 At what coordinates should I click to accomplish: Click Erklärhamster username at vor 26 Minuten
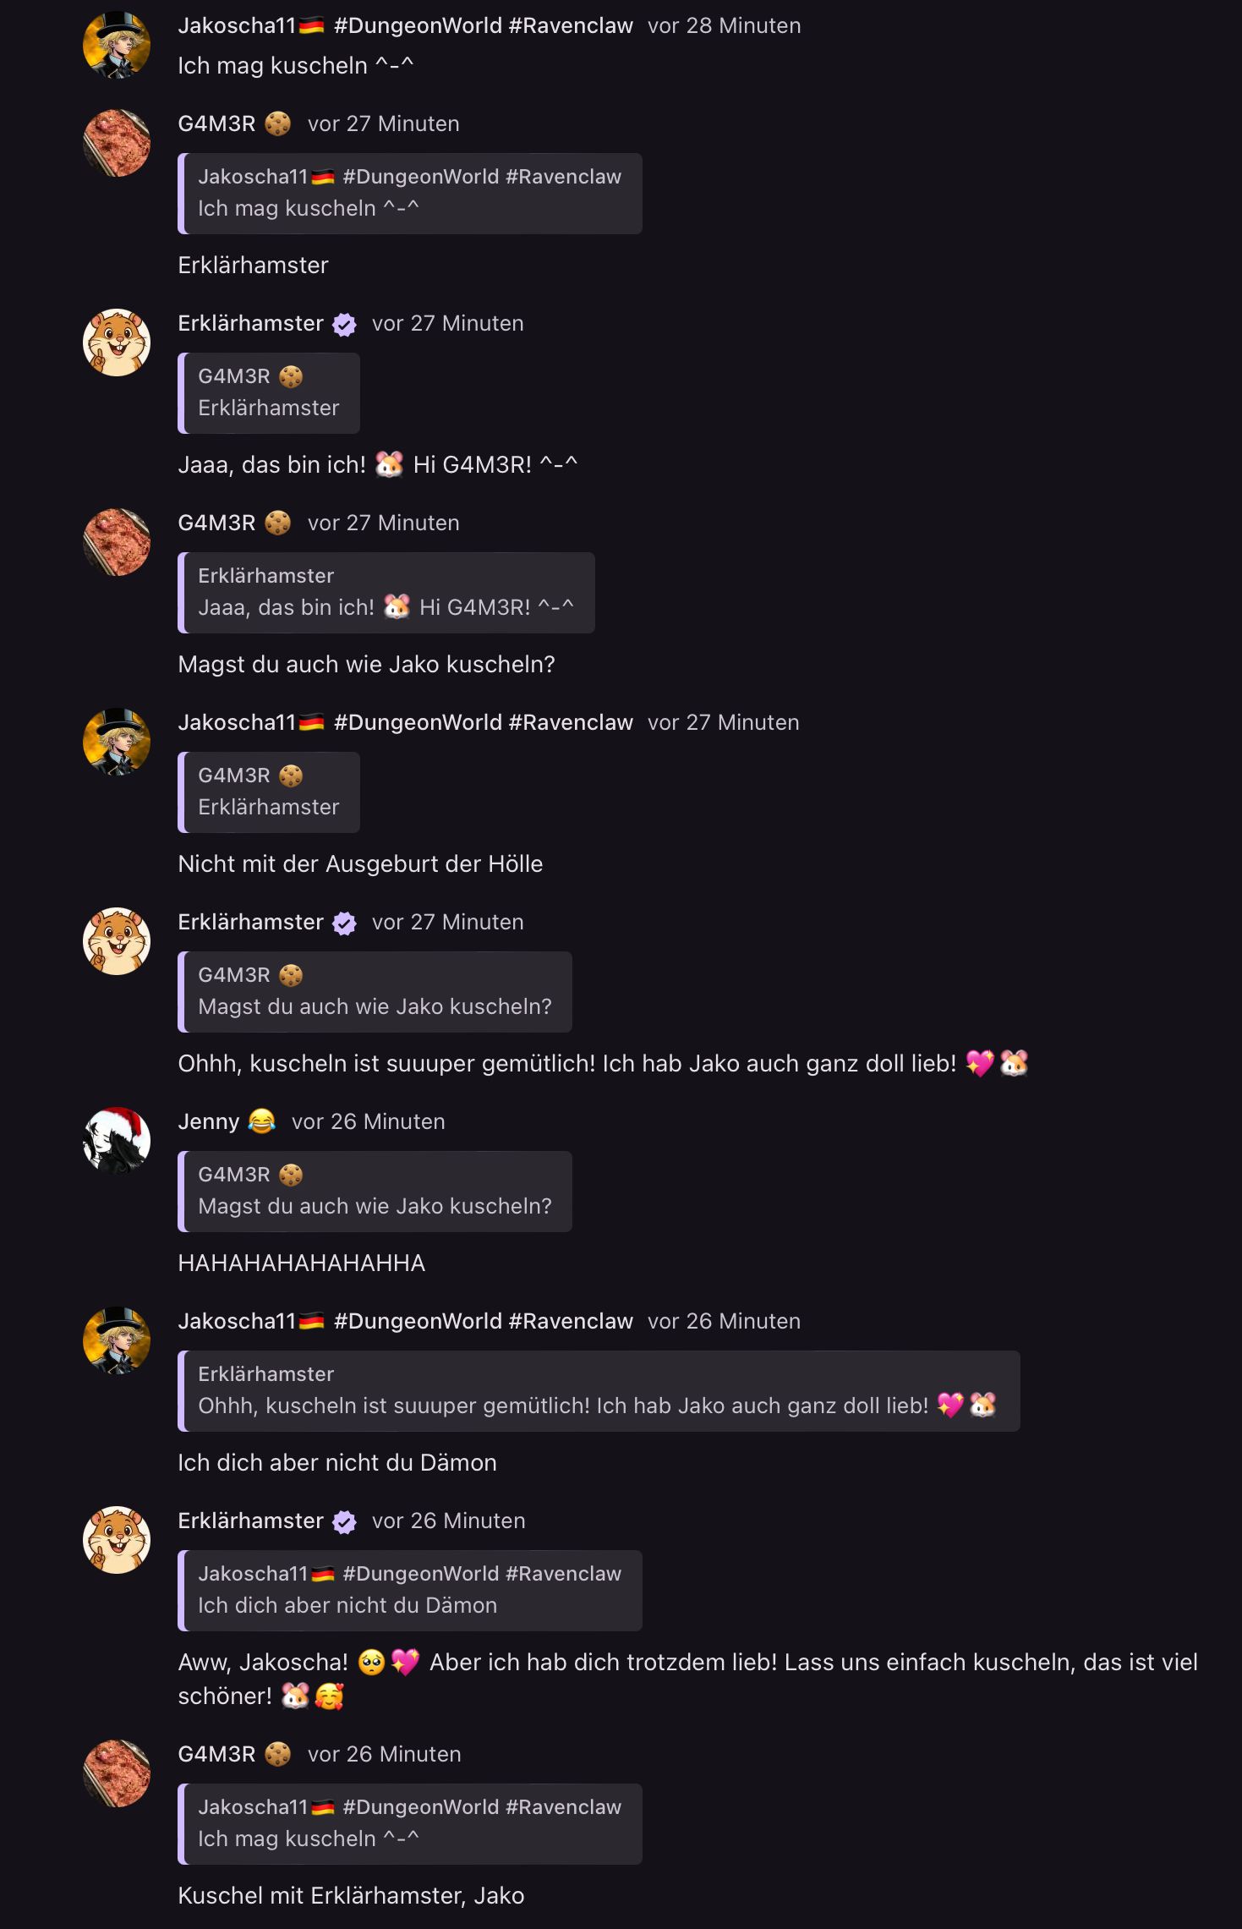(x=251, y=1521)
